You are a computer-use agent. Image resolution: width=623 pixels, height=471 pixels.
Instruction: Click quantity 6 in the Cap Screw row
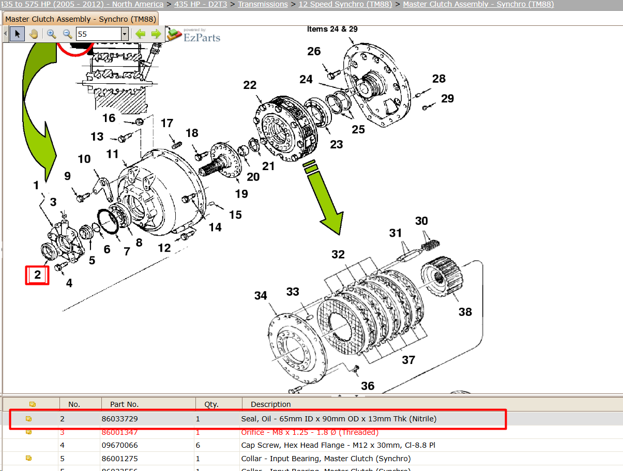click(197, 445)
